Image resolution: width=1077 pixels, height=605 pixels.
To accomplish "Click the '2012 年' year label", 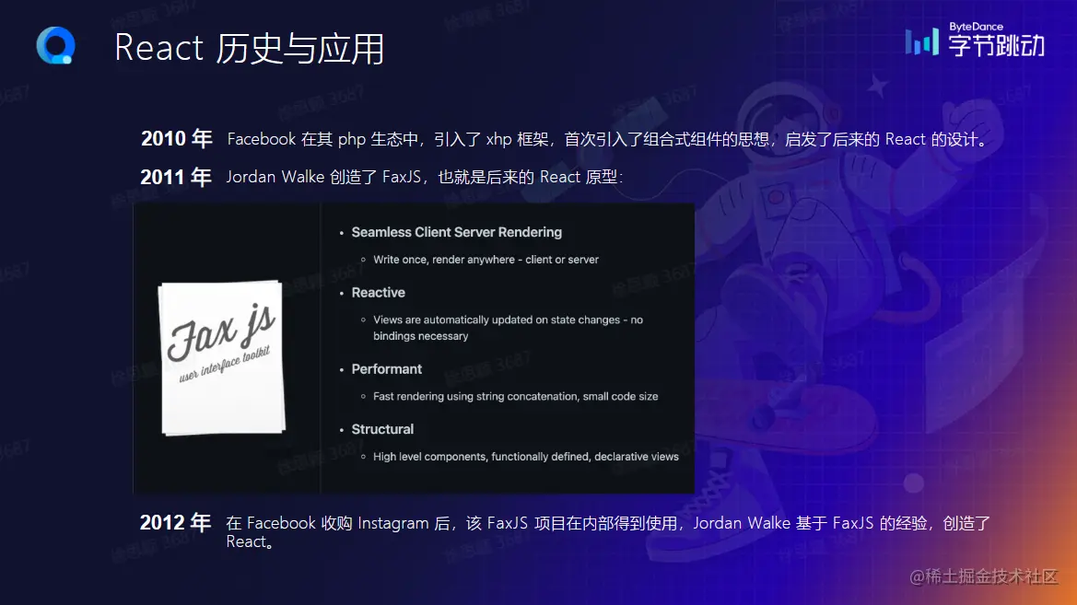I will click(175, 523).
